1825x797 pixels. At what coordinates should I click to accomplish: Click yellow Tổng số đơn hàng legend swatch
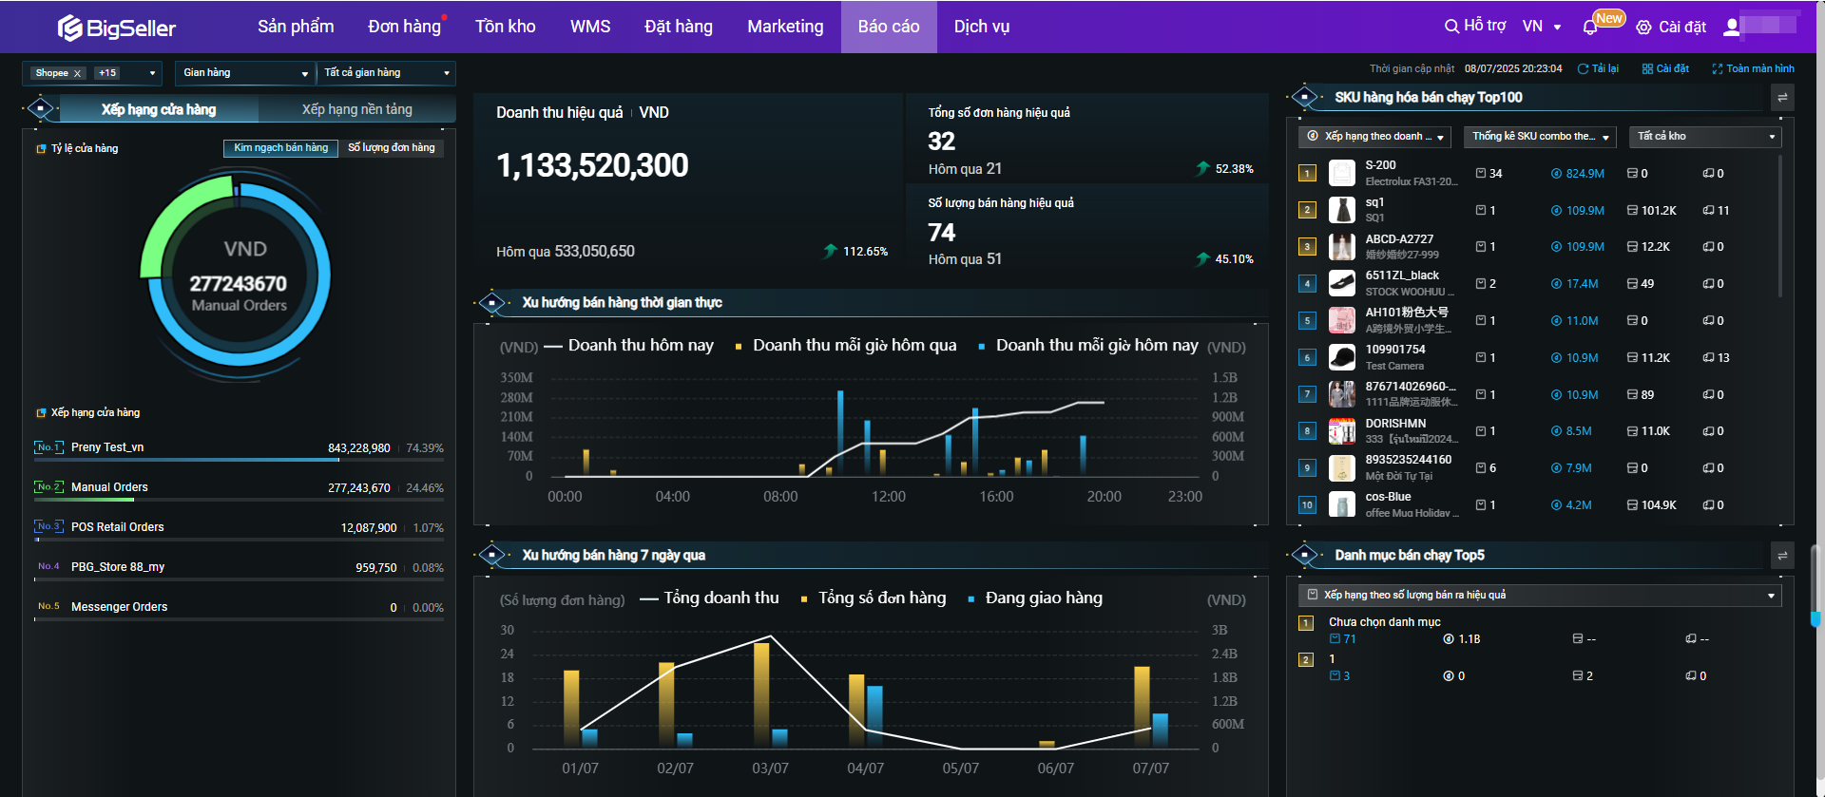(804, 599)
